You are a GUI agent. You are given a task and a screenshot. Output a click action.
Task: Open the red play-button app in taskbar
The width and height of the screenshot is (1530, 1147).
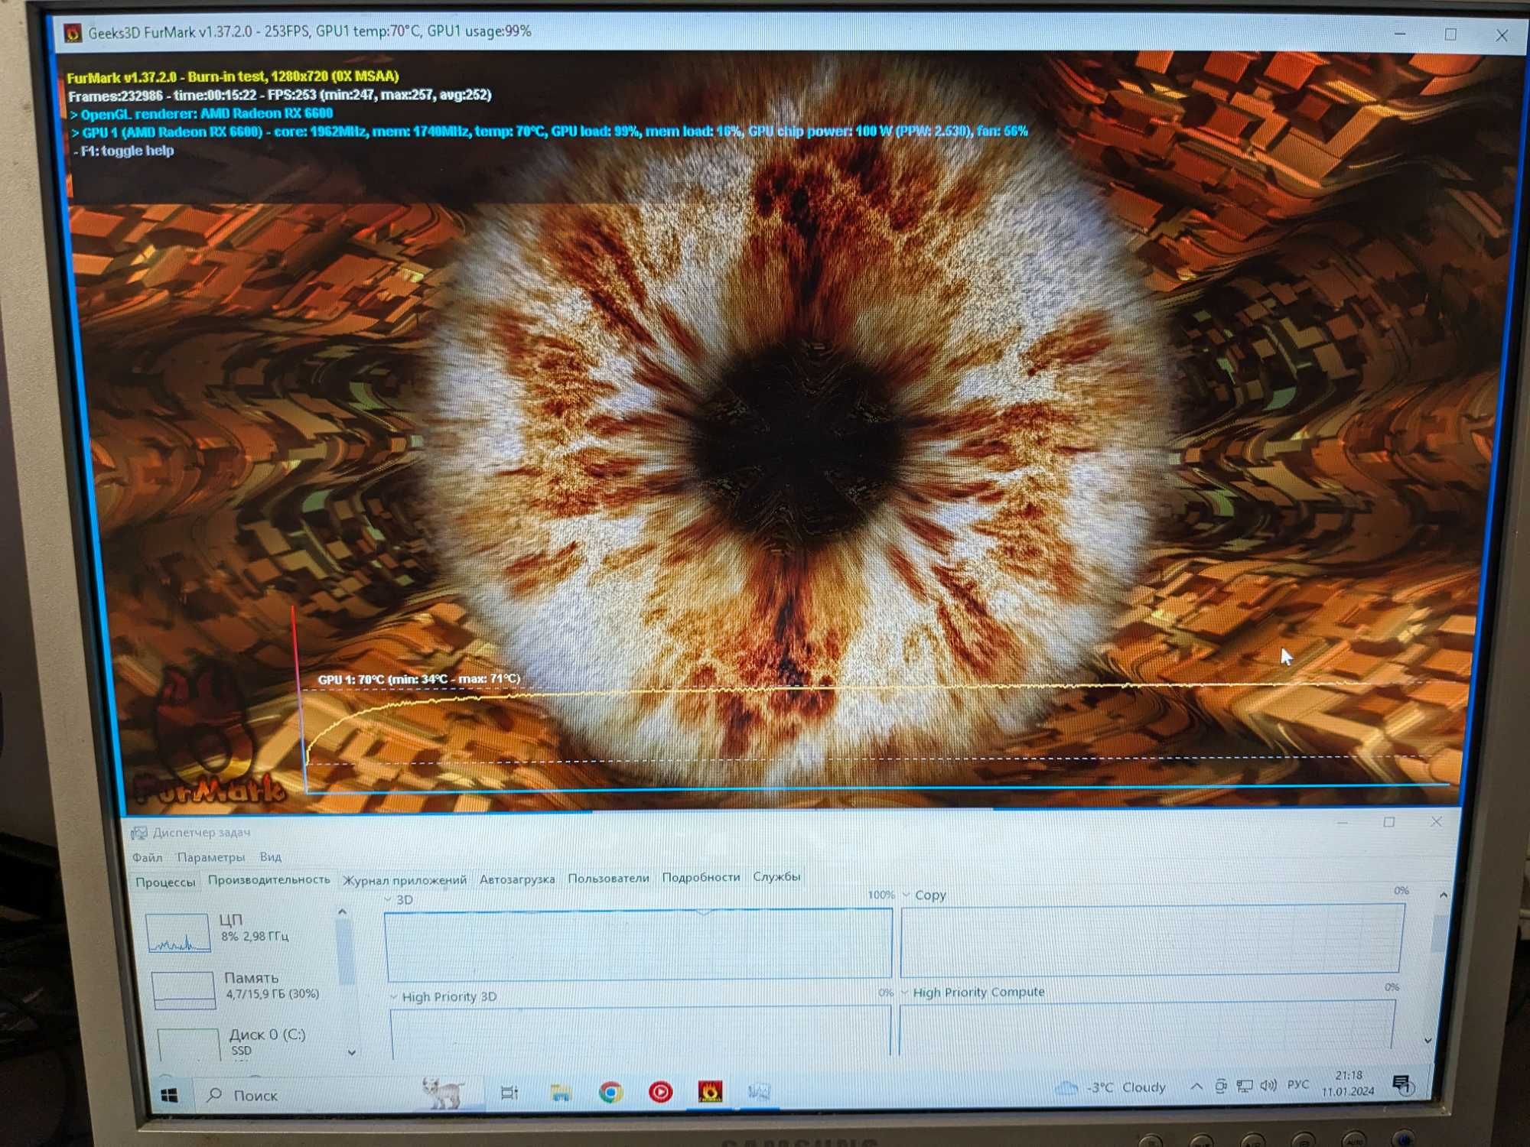tap(660, 1091)
